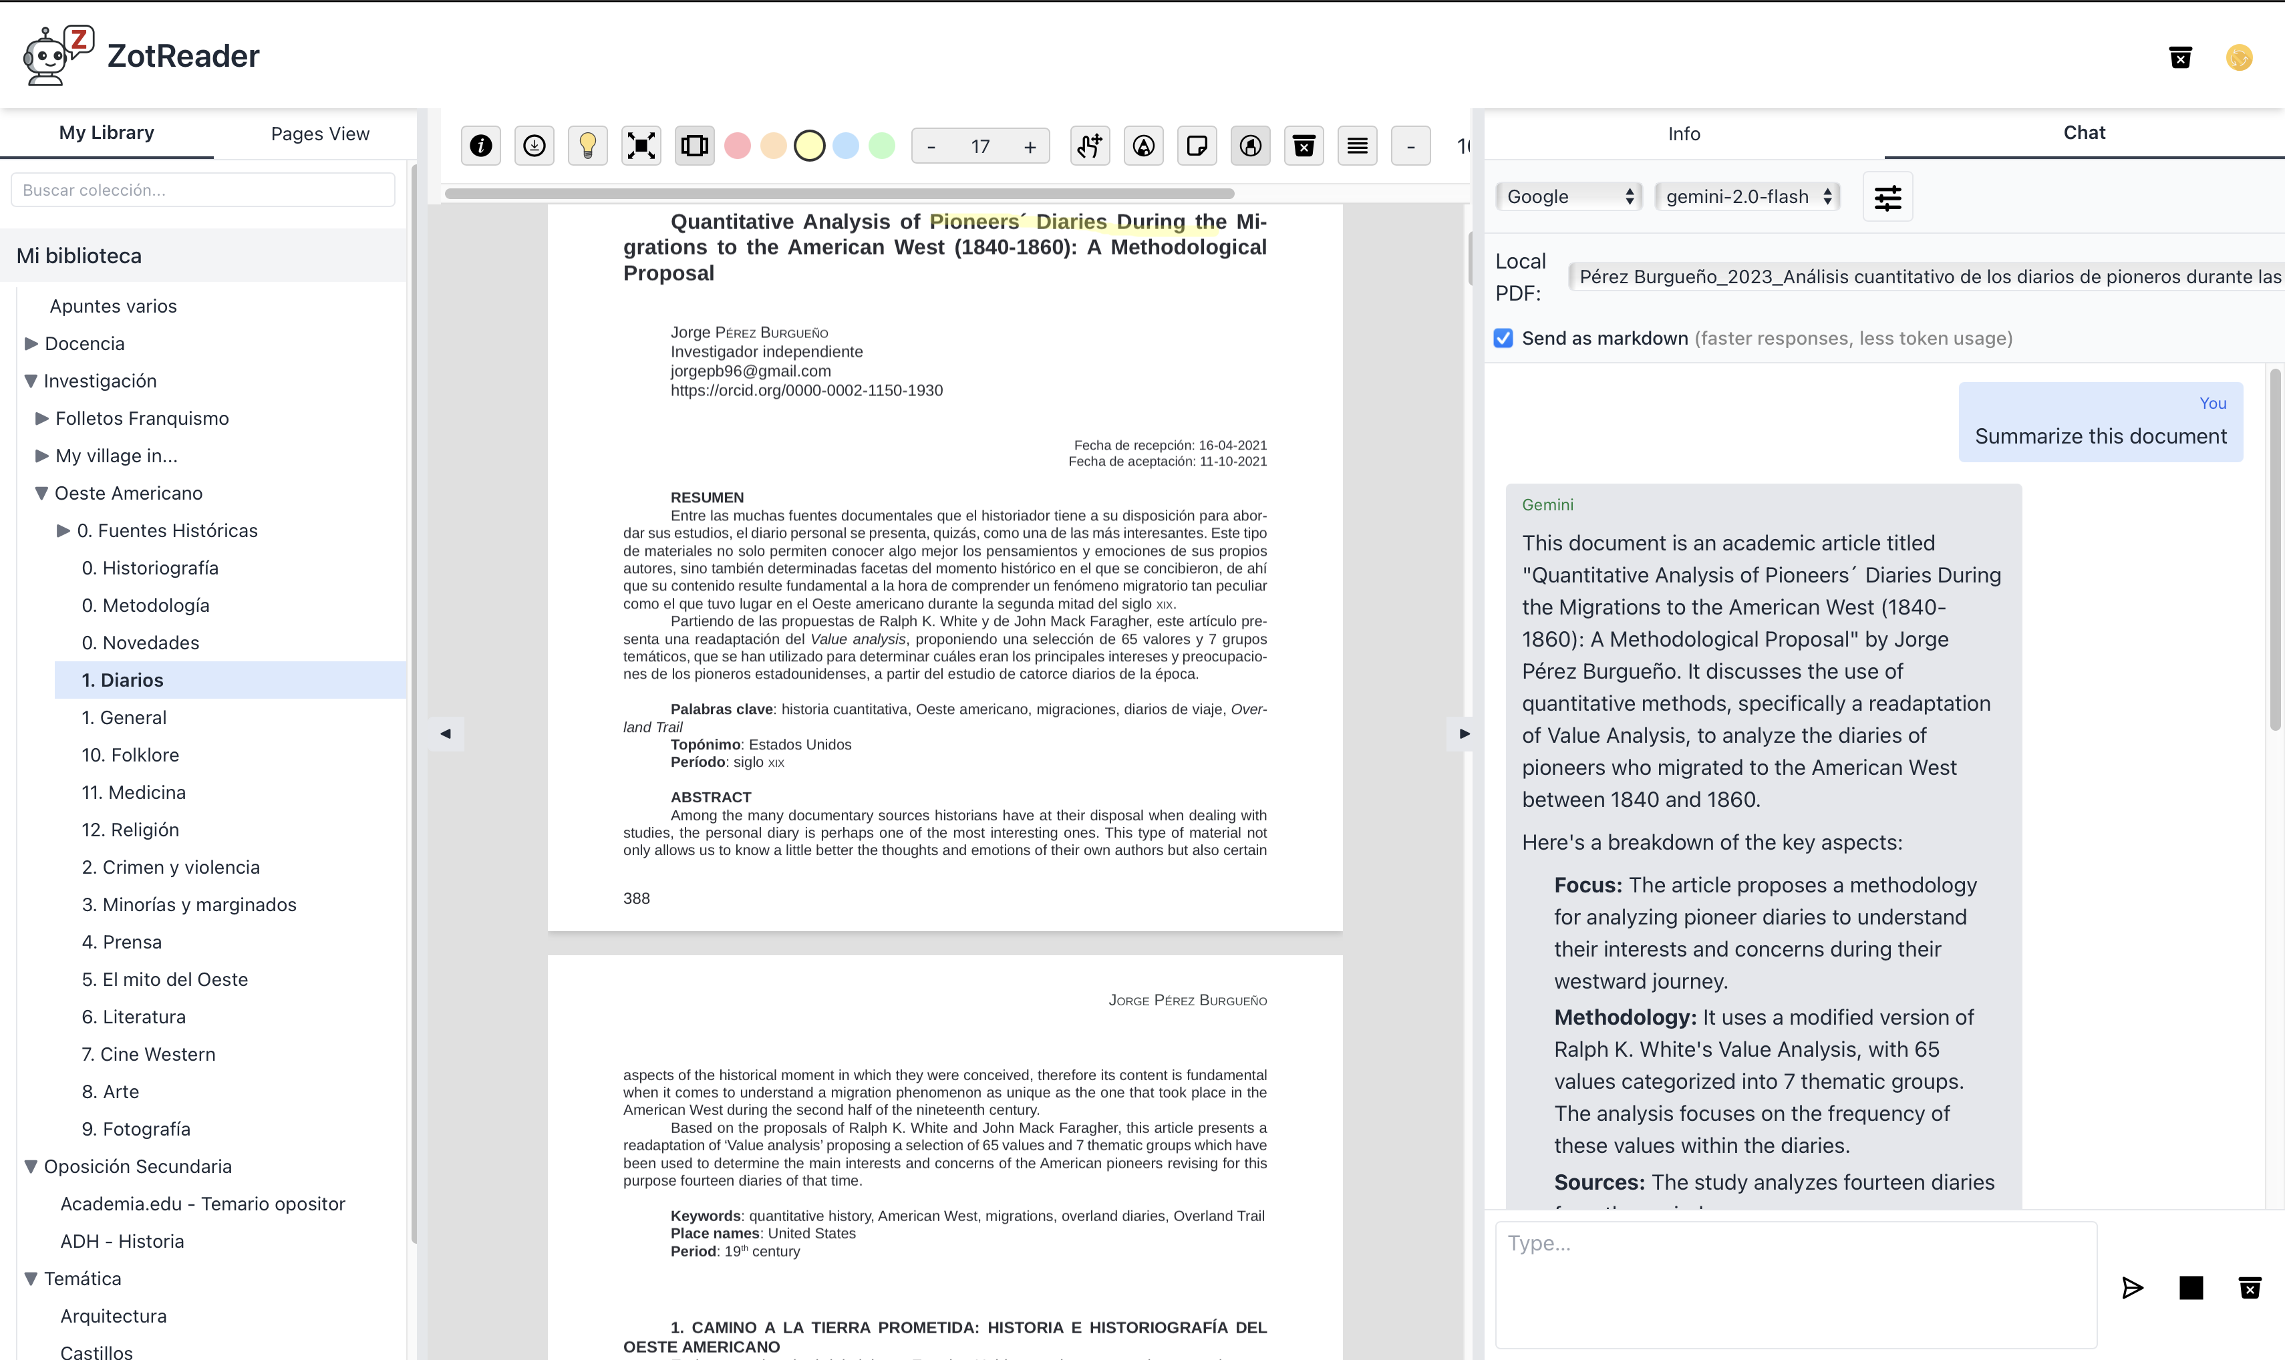Image resolution: width=2285 pixels, height=1360 pixels.
Task: Expand the Docencia collection
Action: point(31,343)
